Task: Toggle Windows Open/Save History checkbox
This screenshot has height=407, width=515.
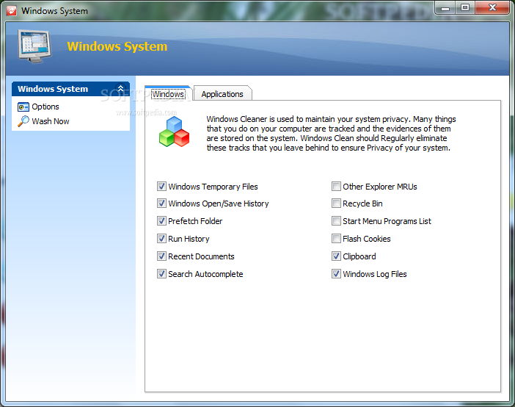Action: point(161,203)
